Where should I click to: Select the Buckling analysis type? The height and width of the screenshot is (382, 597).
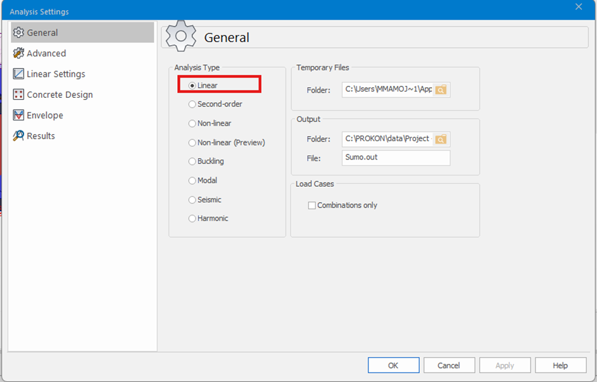206,161
